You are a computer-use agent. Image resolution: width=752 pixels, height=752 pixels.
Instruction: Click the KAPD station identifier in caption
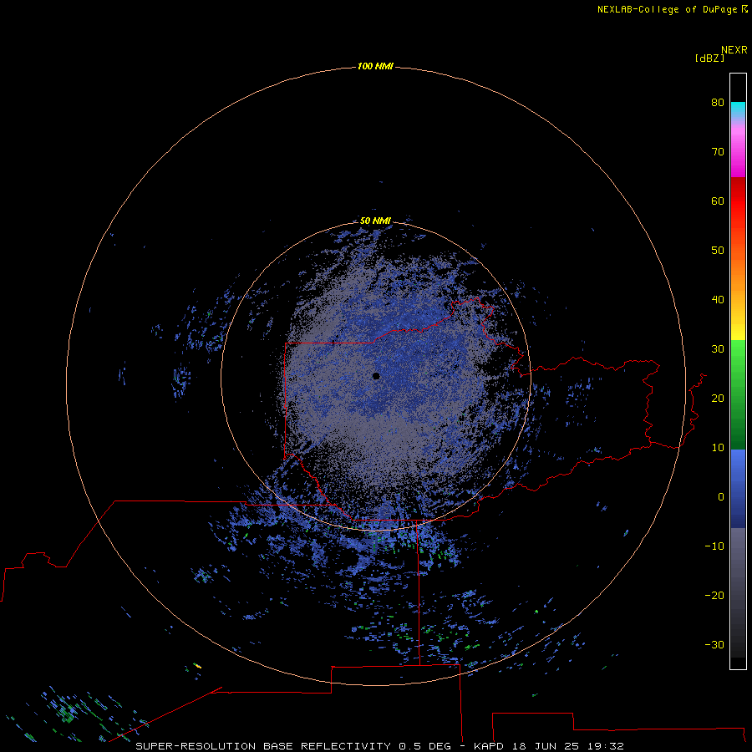click(489, 746)
